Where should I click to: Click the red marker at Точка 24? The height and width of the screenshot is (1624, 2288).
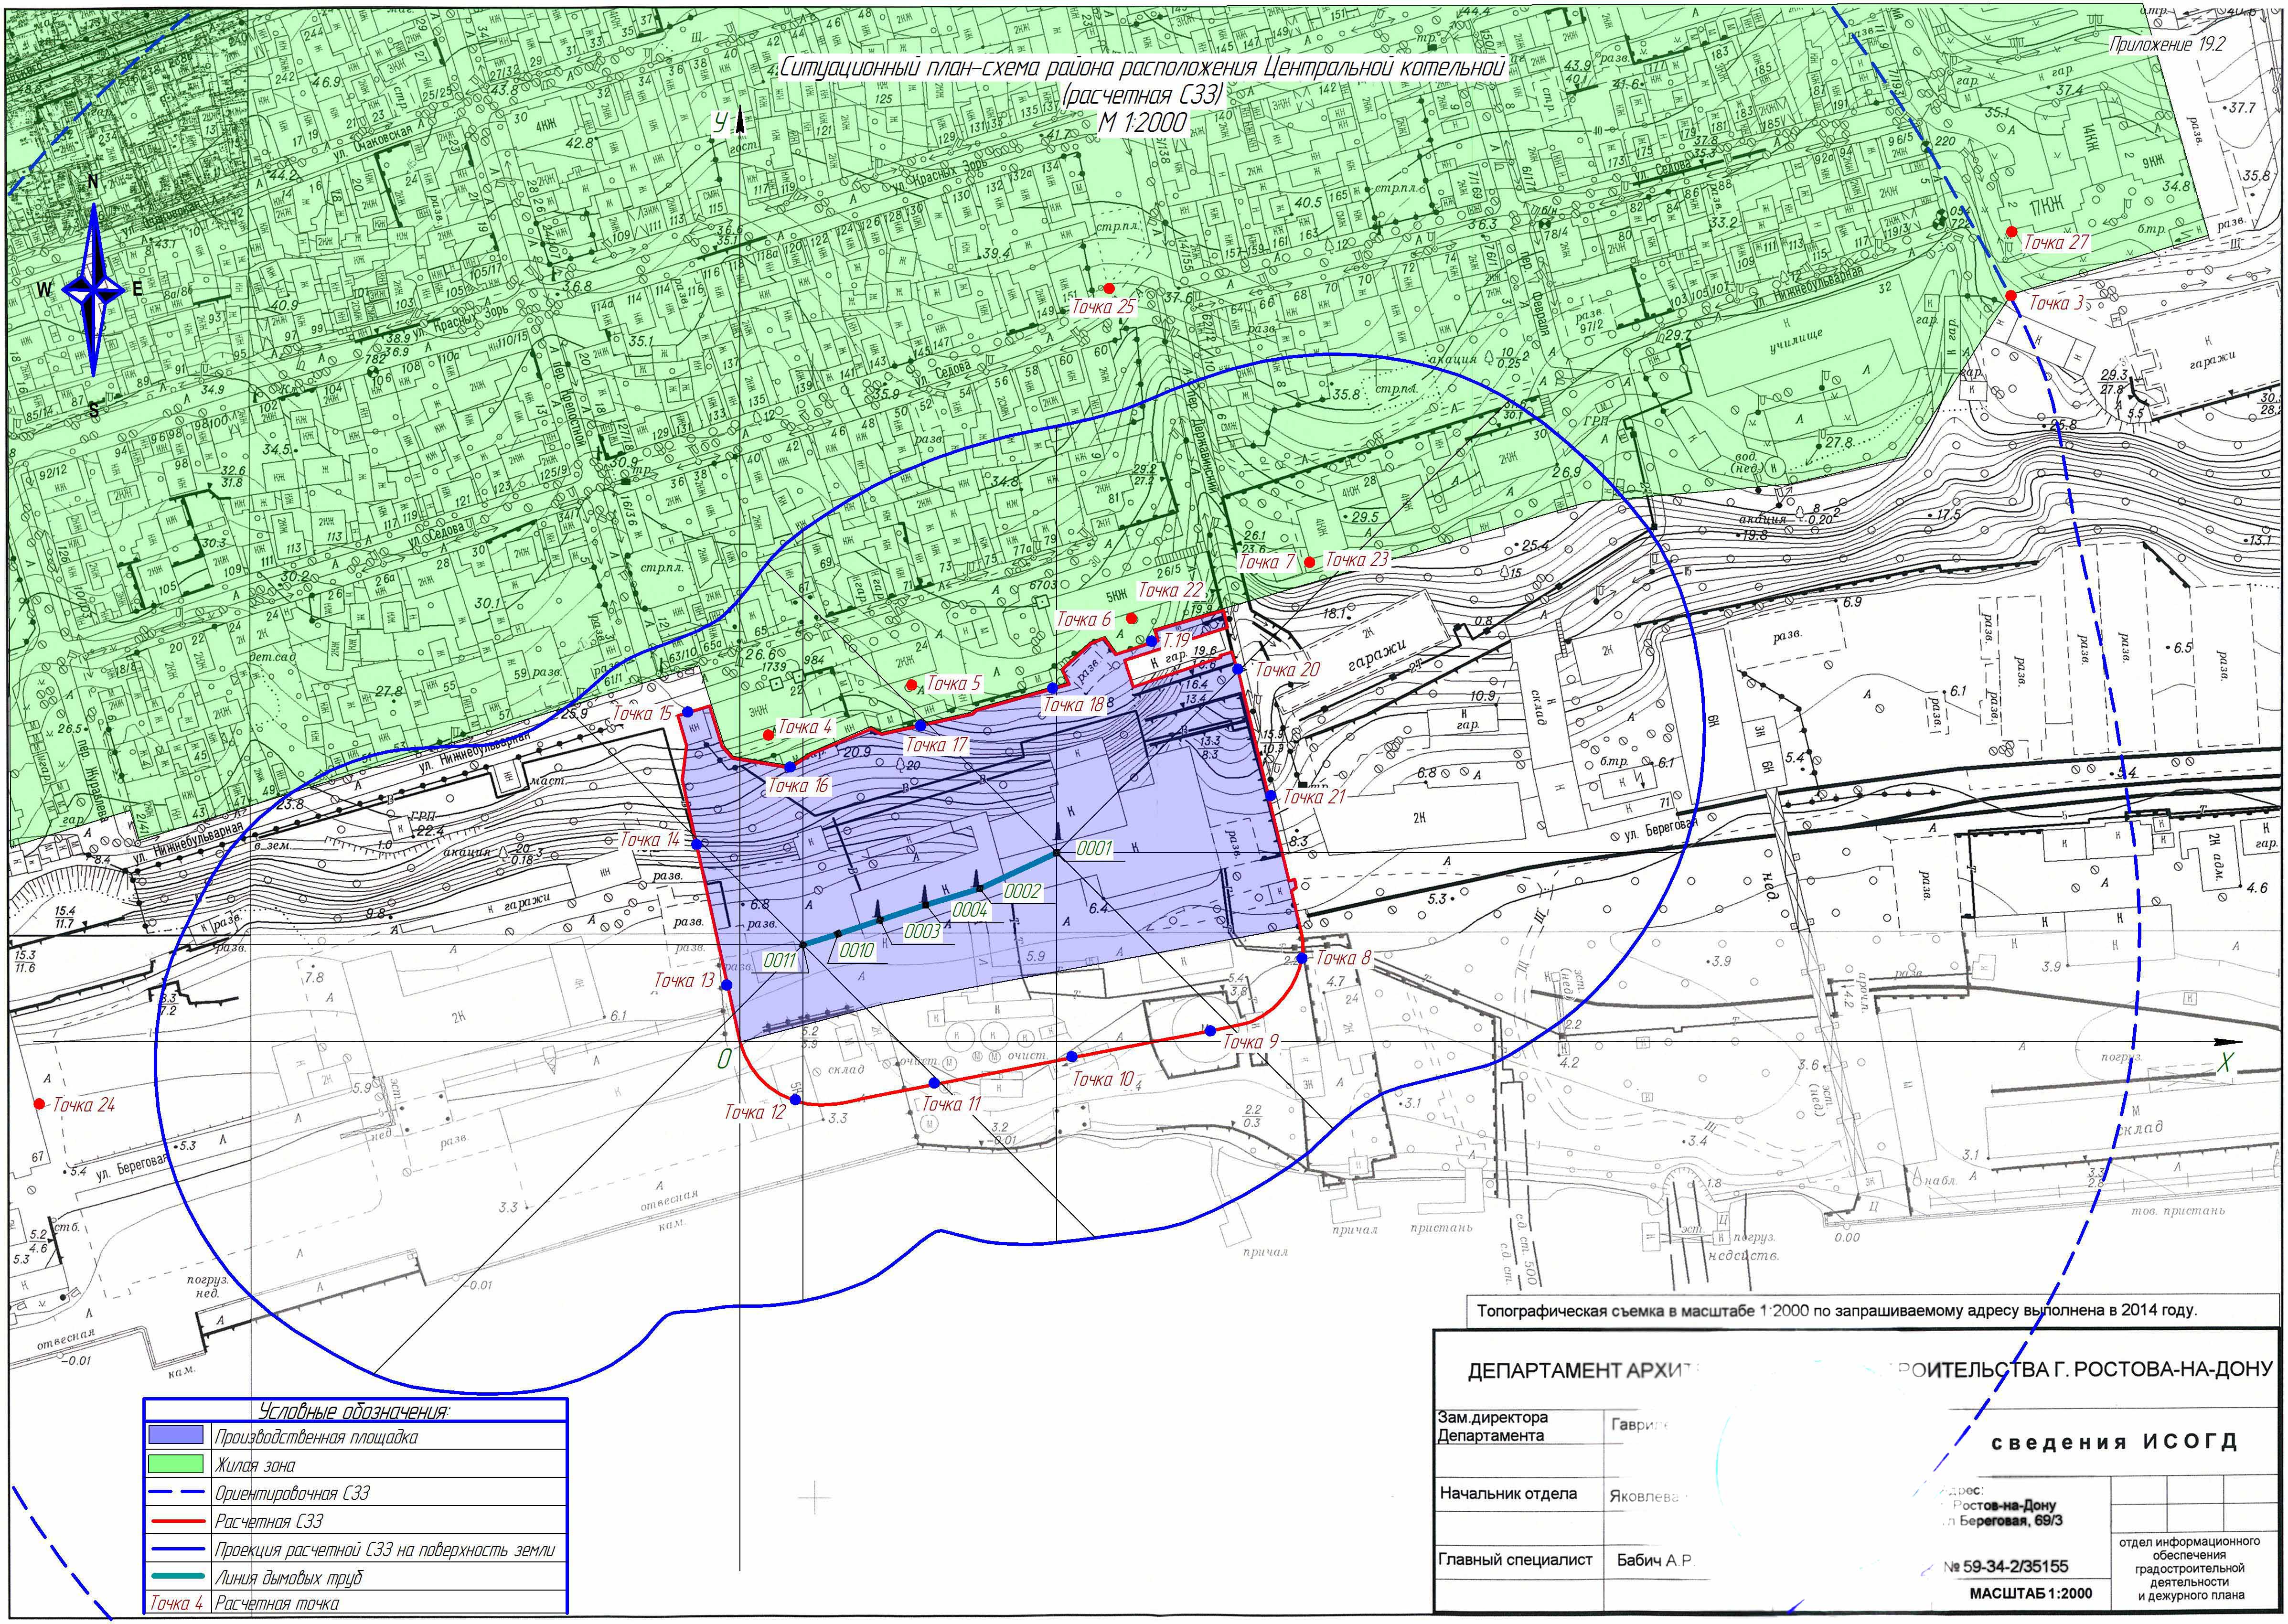pos(39,1104)
